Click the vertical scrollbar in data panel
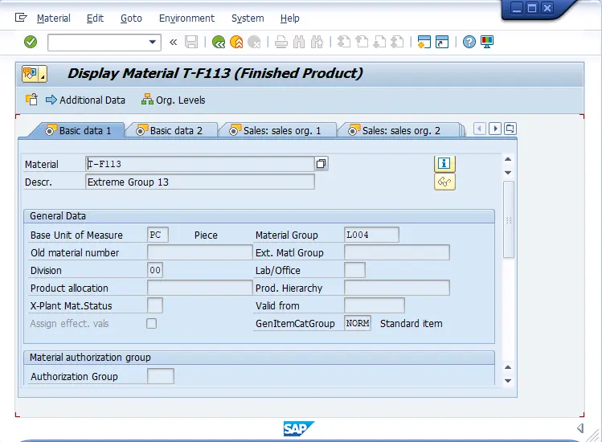Viewport: 602px width, 442px height. coord(508,219)
